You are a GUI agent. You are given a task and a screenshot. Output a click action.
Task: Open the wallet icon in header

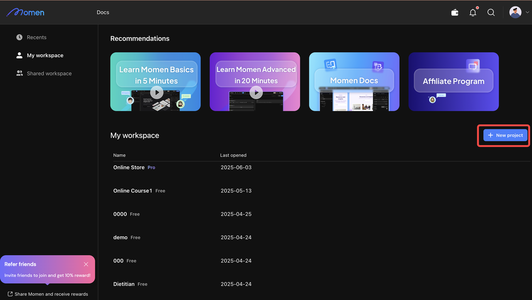pos(455,12)
